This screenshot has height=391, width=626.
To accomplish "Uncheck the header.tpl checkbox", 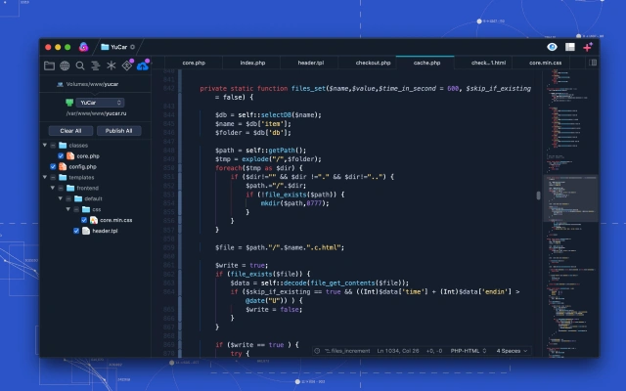I will 76,231.
